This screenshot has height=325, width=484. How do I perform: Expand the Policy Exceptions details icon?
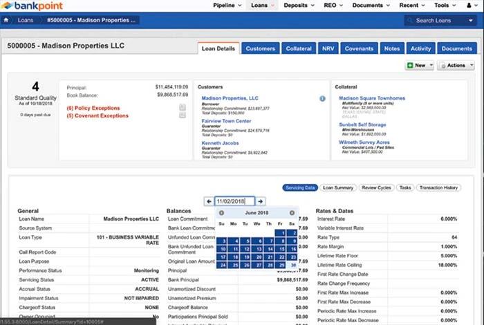tap(182, 107)
